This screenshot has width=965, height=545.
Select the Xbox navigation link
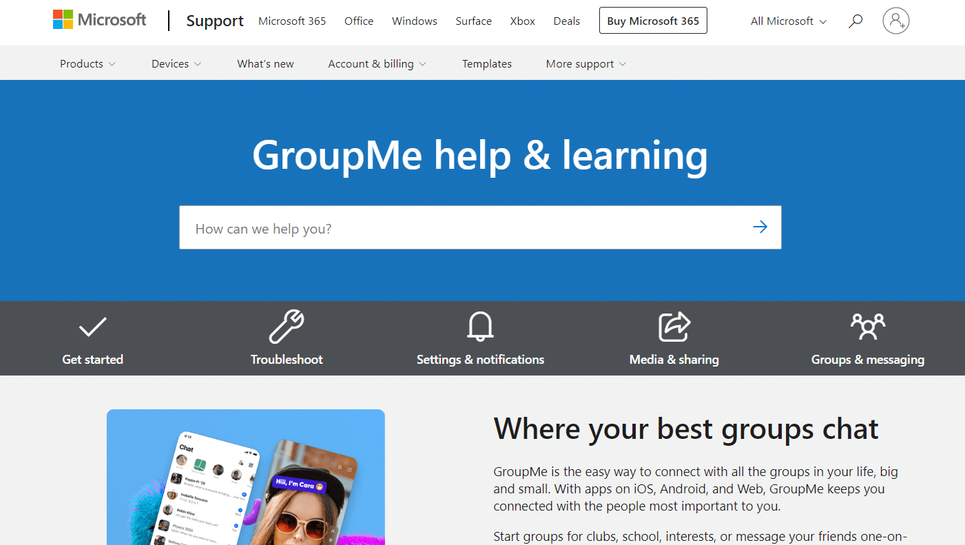(x=522, y=21)
